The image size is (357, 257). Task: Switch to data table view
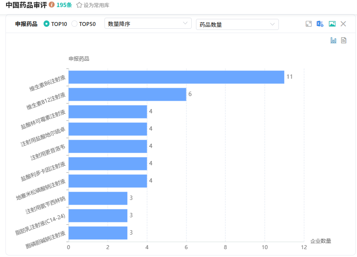pos(344,40)
